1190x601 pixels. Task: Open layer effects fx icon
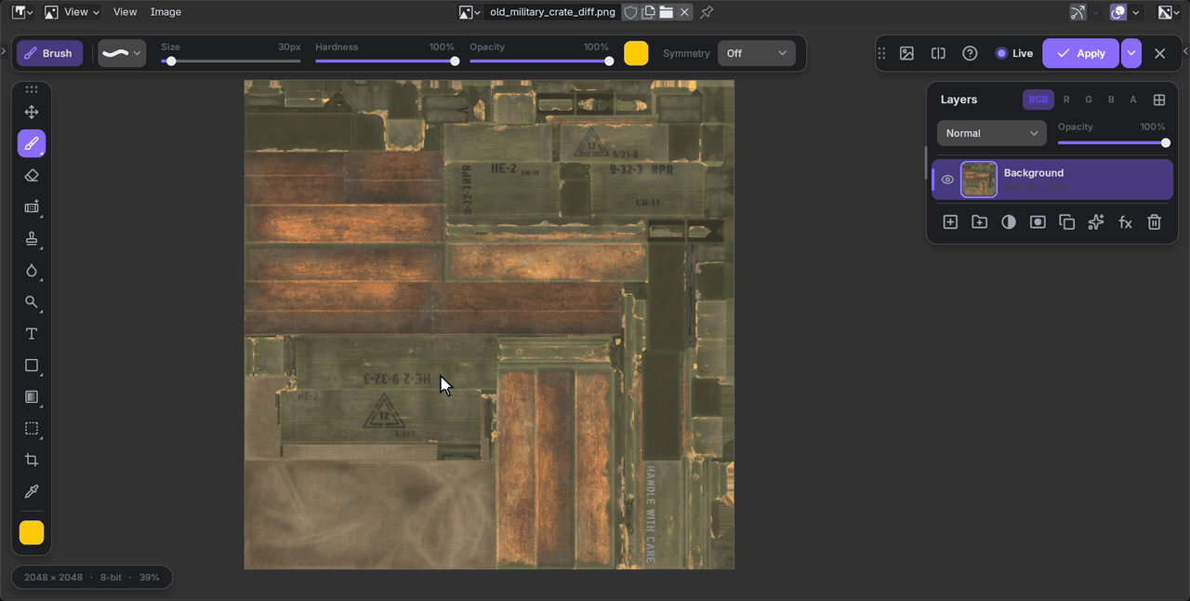(x=1125, y=222)
